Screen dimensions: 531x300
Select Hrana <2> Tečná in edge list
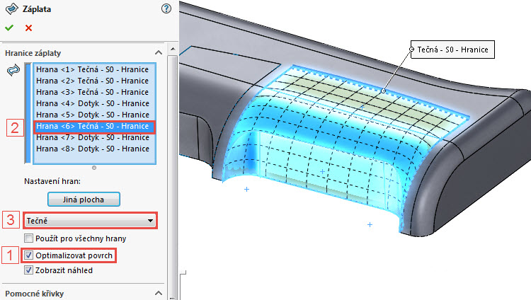[94, 81]
